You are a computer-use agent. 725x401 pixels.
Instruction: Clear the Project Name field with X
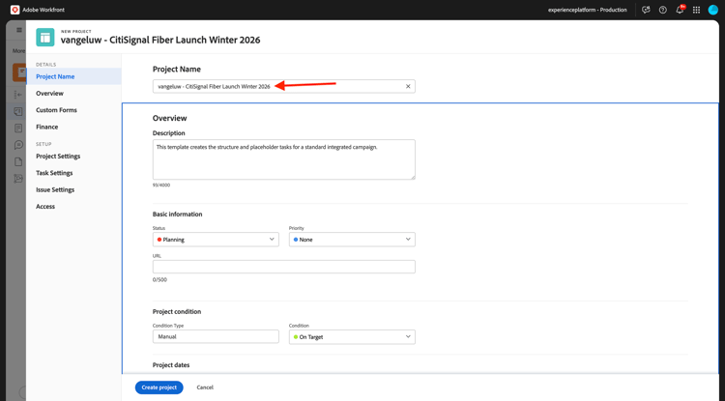click(408, 86)
